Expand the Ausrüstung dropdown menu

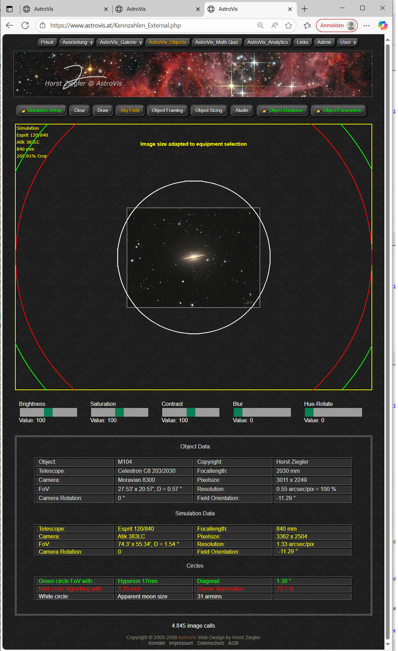(x=77, y=42)
